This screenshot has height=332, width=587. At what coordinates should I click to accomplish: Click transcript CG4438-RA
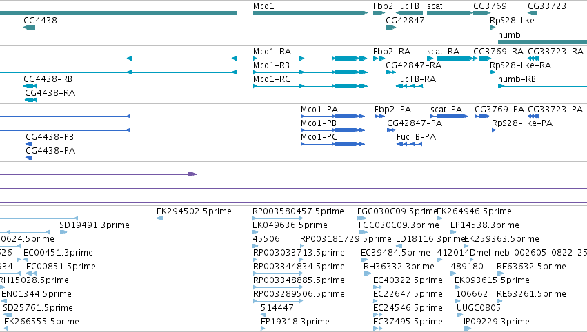(50, 93)
